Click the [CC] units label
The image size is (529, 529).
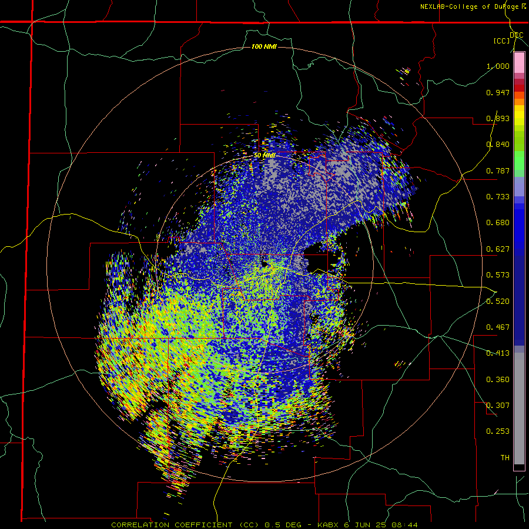pyautogui.click(x=502, y=41)
